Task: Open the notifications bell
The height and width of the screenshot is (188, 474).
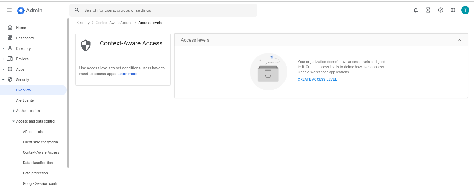Action: [x=416, y=10]
